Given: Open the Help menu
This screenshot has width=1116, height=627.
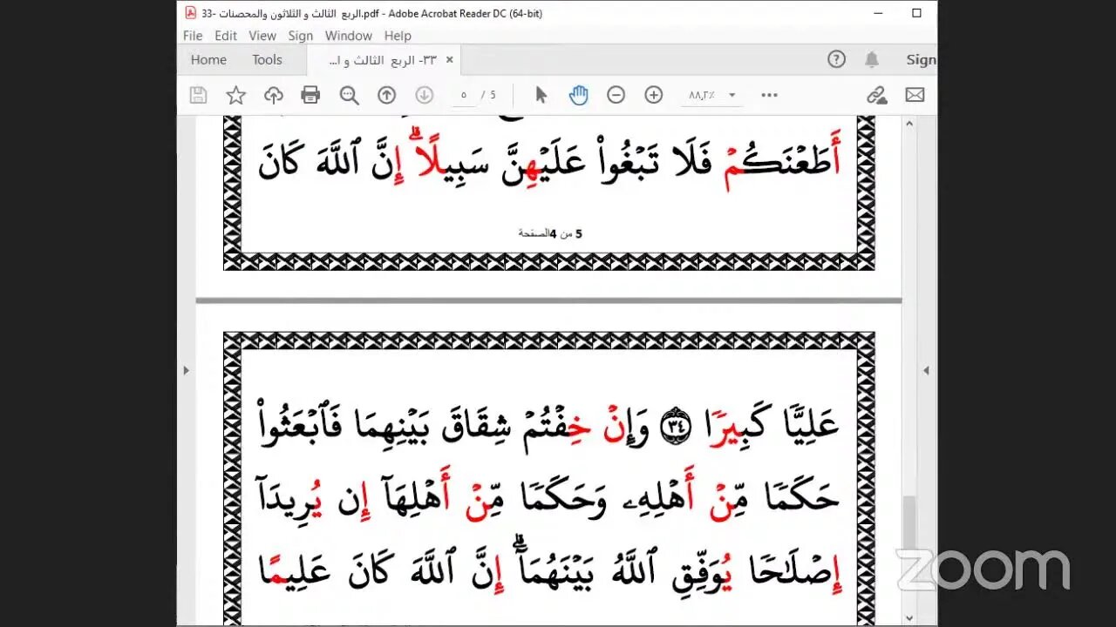Looking at the screenshot, I should 398,36.
